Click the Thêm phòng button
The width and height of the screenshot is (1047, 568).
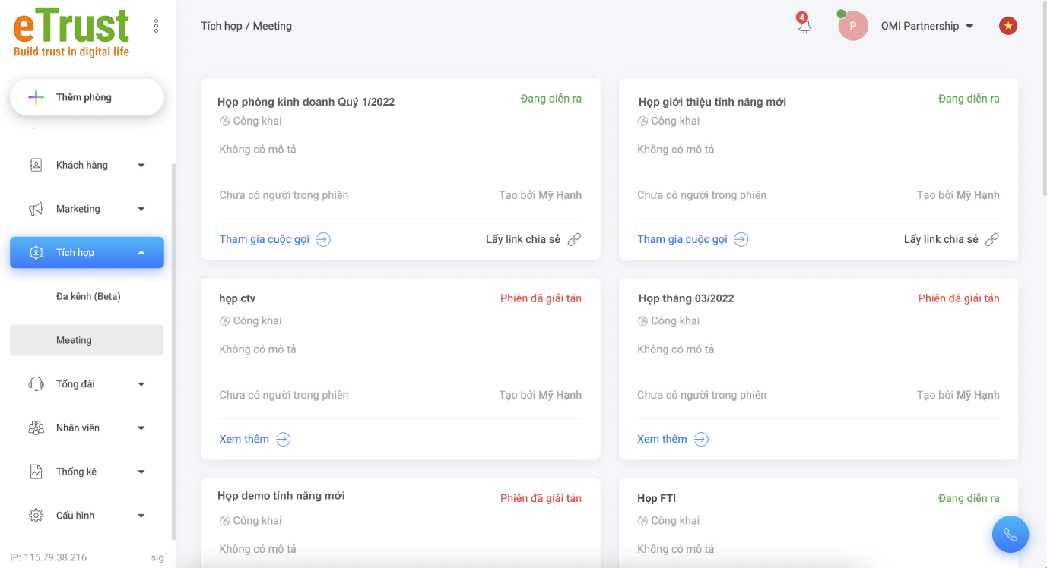87,97
